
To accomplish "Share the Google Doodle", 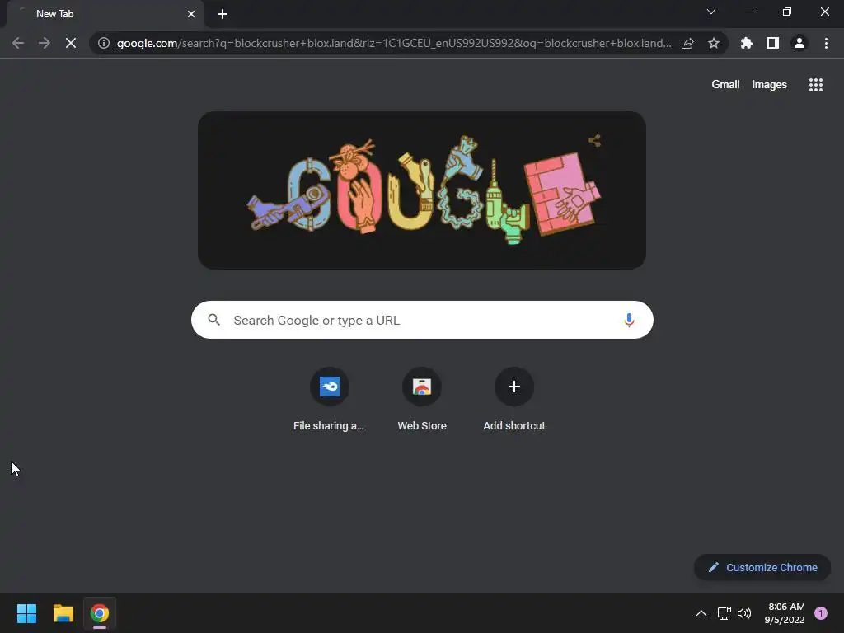I will coord(594,141).
